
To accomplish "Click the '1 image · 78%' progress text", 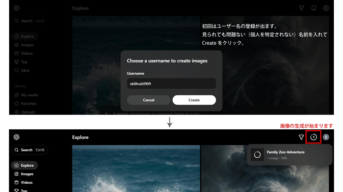I will pos(277,158).
